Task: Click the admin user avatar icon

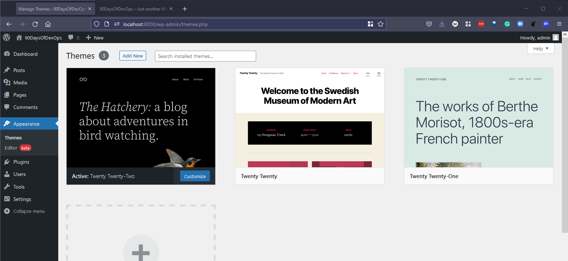Action: 556,38
